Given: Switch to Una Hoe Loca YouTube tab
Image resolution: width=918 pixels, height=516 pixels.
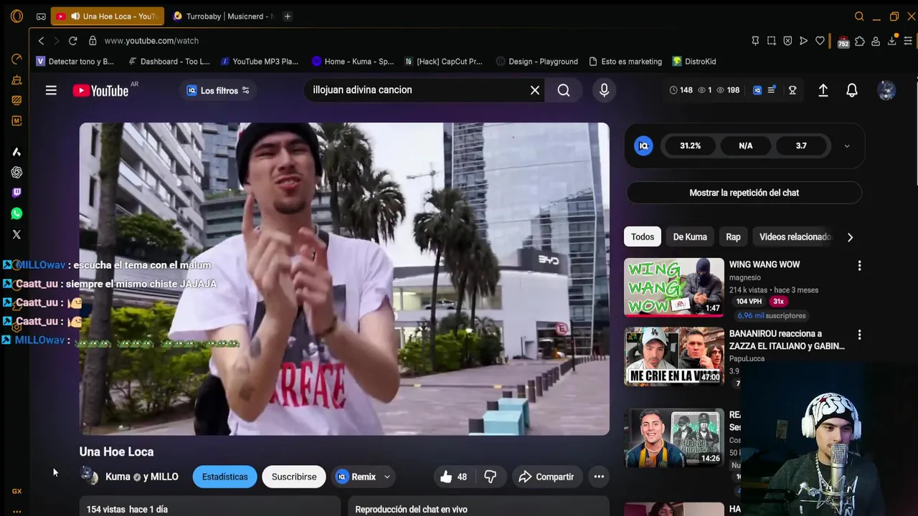Looking at the screenshot, I should [x=108, y=16].
